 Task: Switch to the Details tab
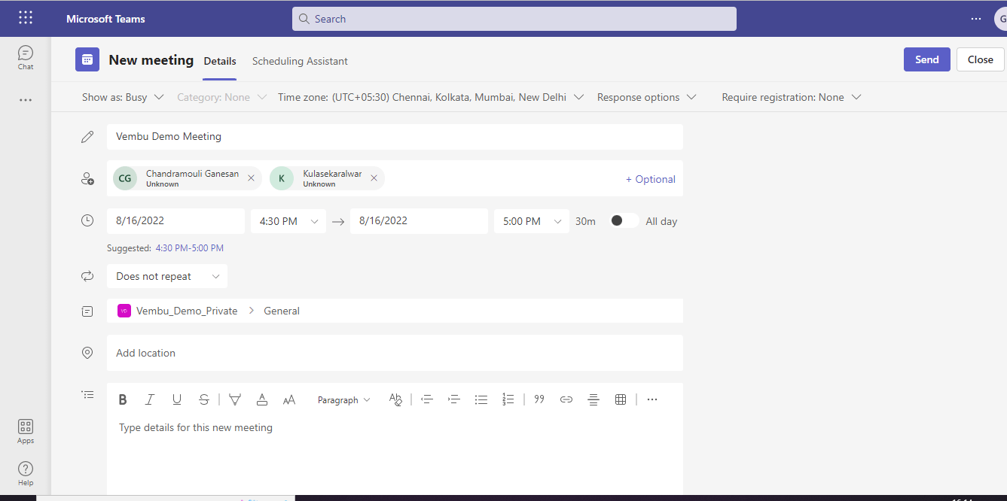point(220,61)
